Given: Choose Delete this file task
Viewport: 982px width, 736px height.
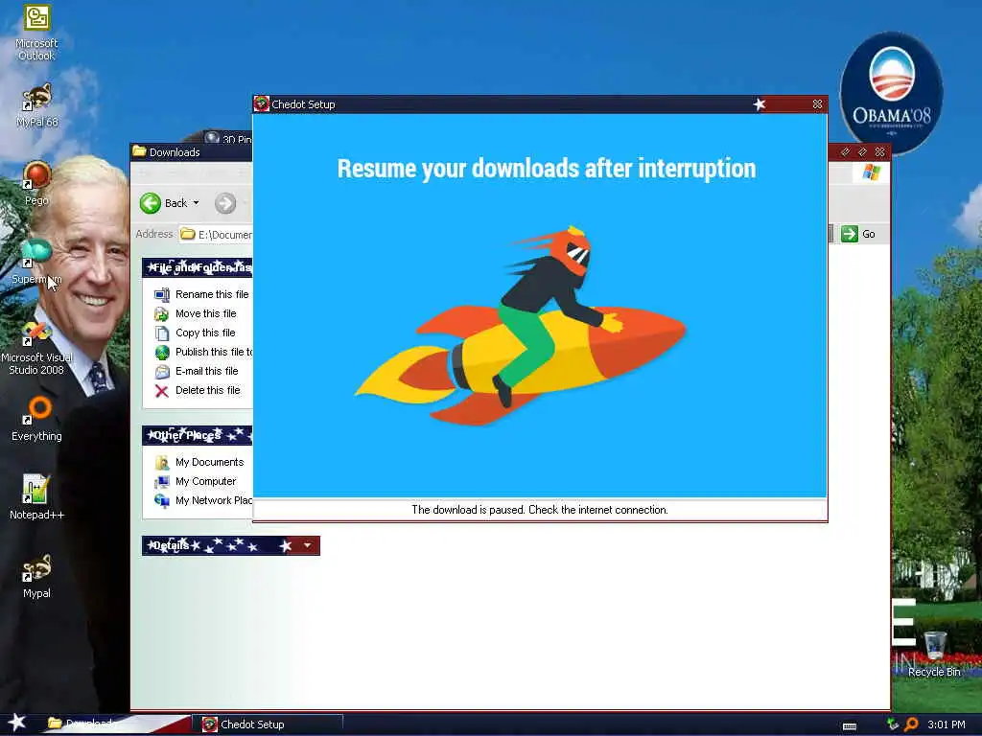Looking at the screenshot, I should coord(208,391).
